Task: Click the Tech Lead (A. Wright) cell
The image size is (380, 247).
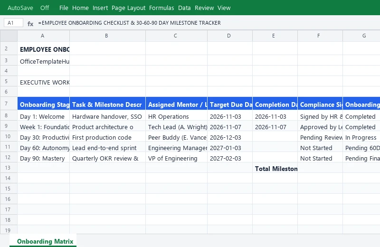Action: (x=176, y=127)
